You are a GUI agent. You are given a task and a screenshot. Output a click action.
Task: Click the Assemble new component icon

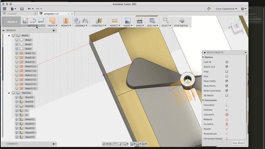coord(77,21)
